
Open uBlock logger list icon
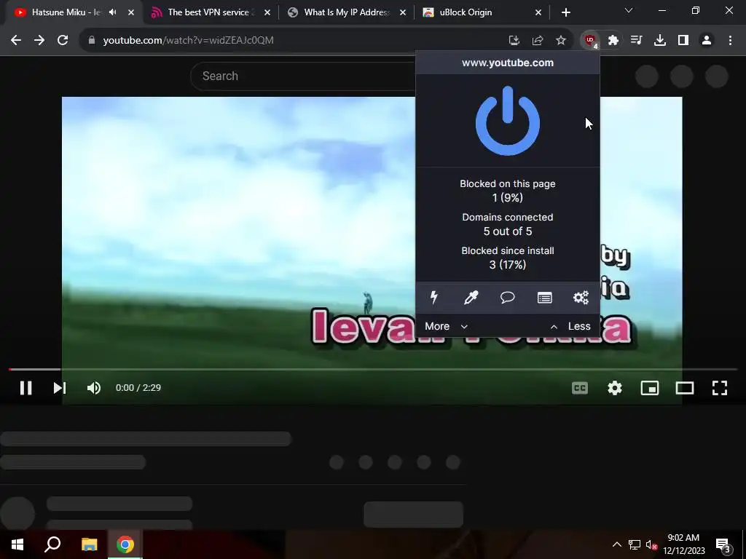click(x=544, y=298)
